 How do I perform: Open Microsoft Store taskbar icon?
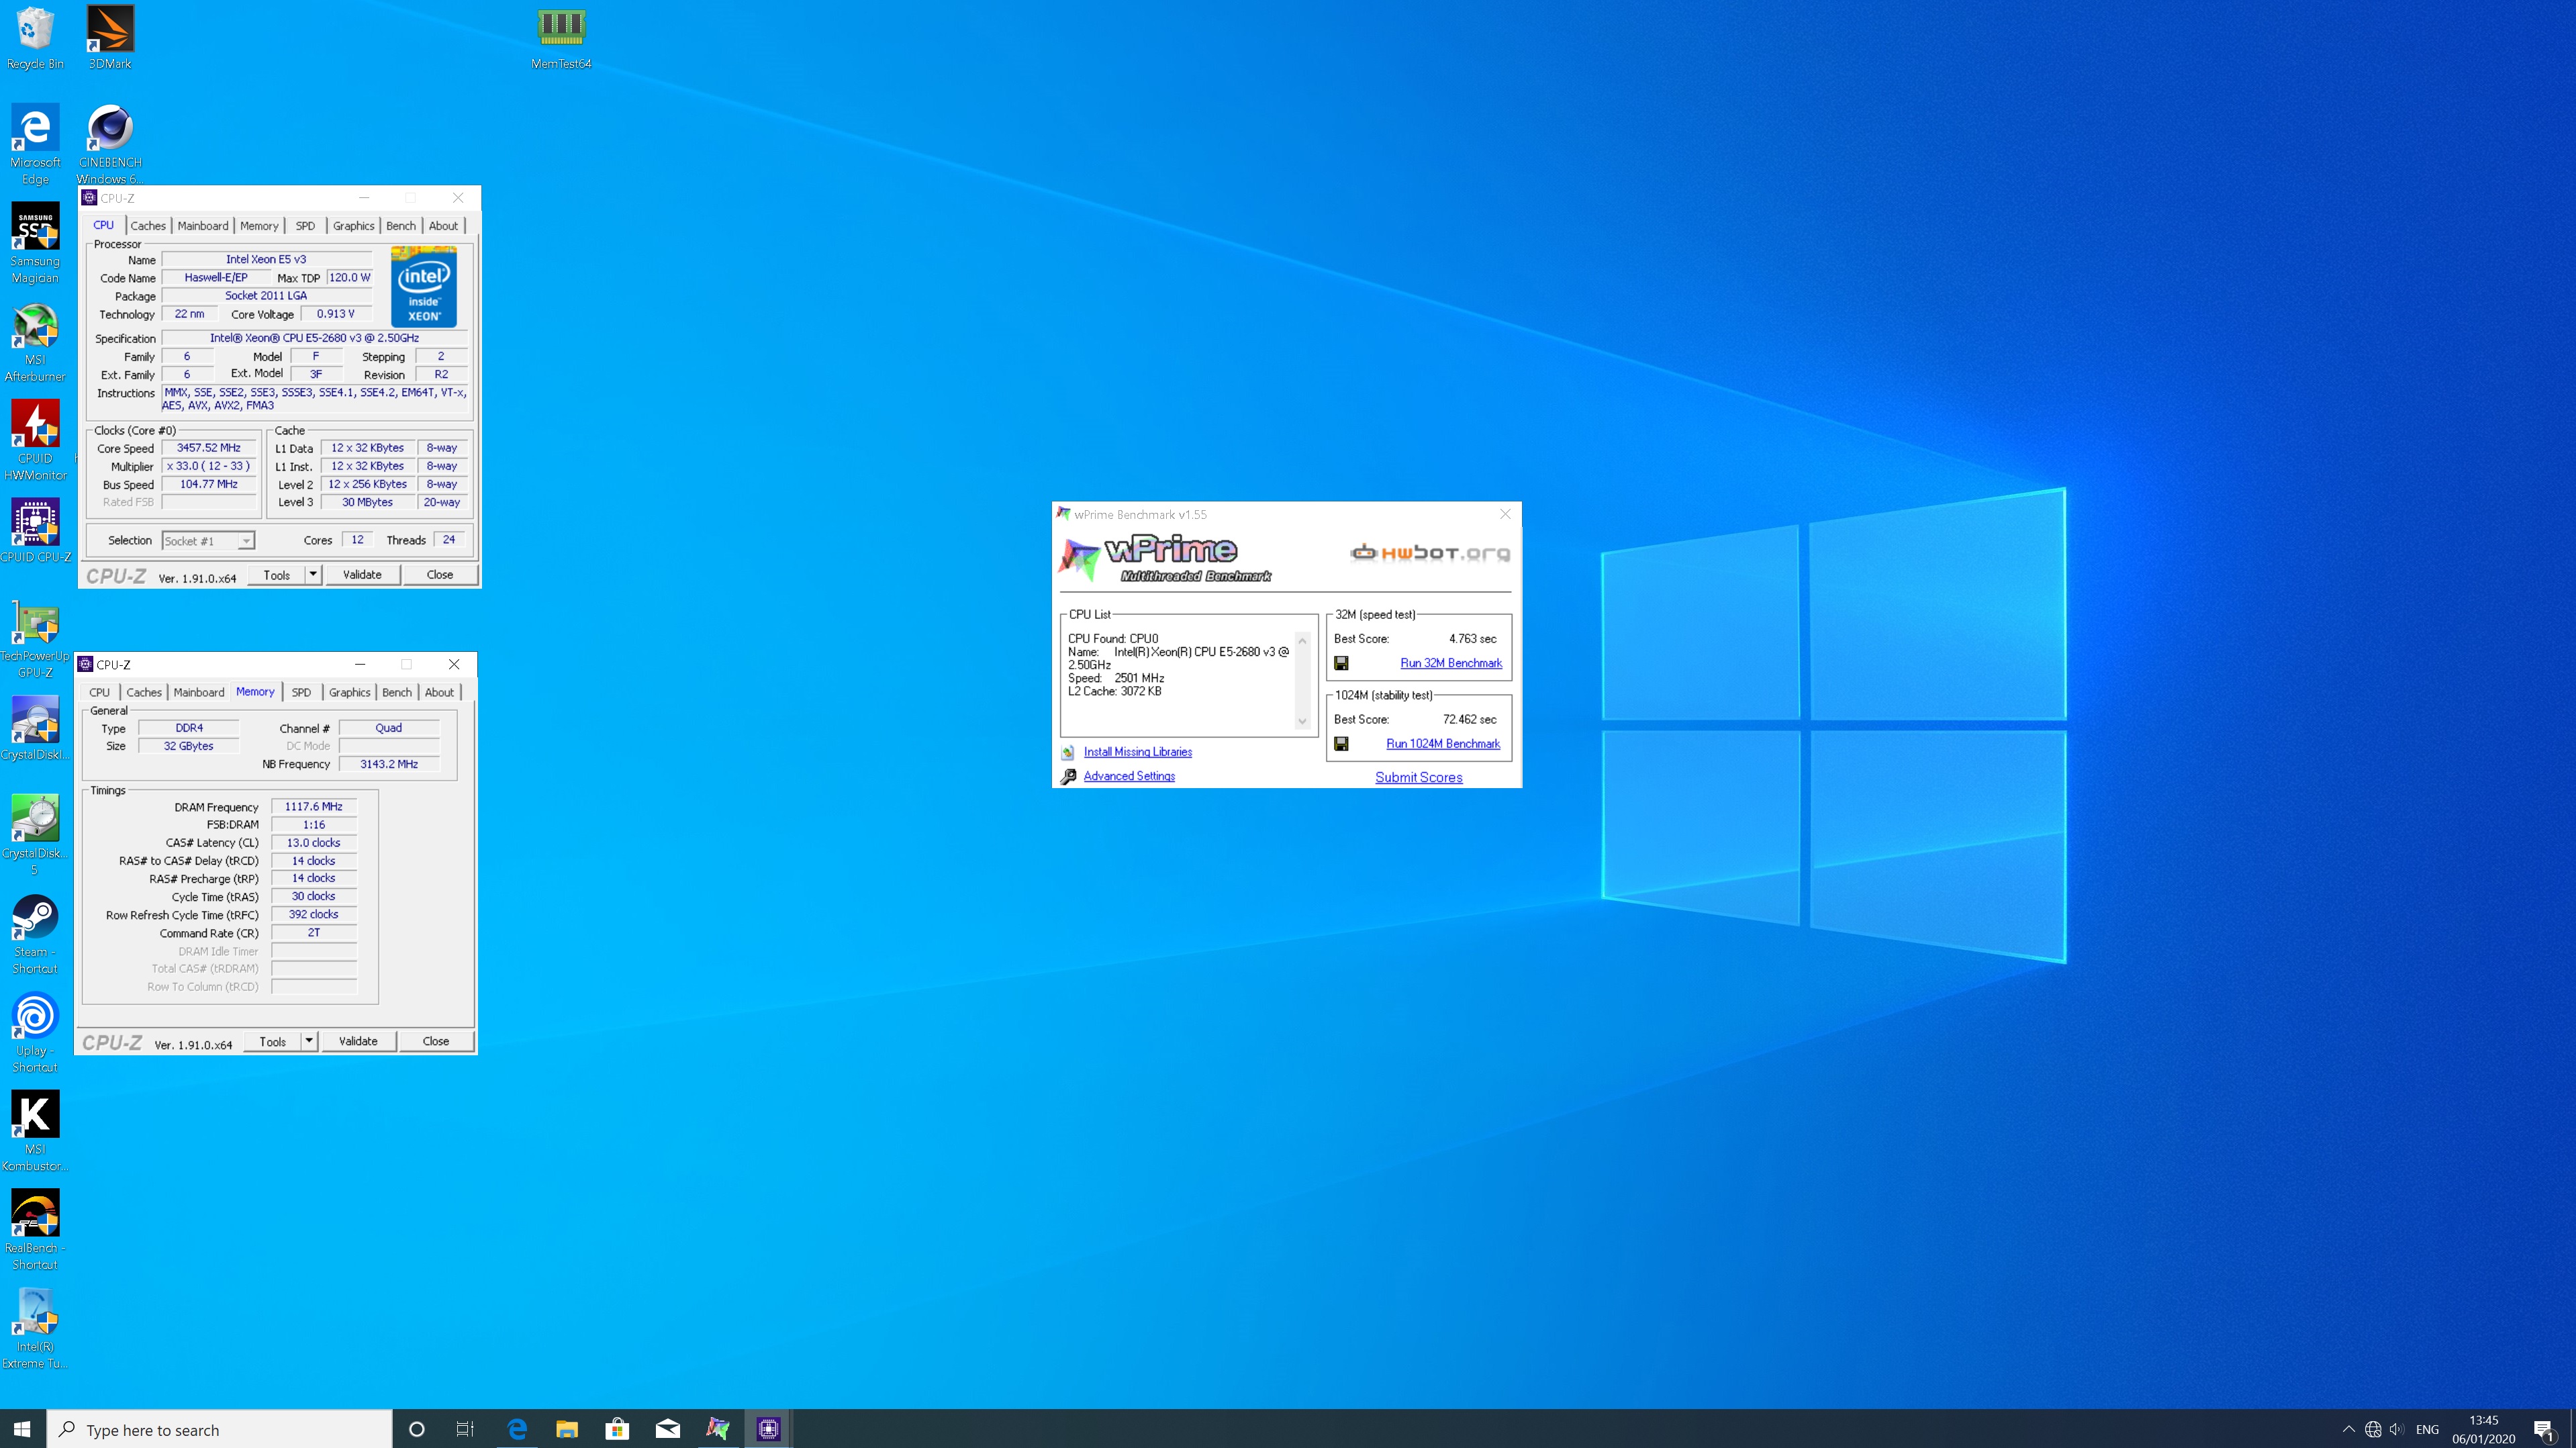[617, 1429]
